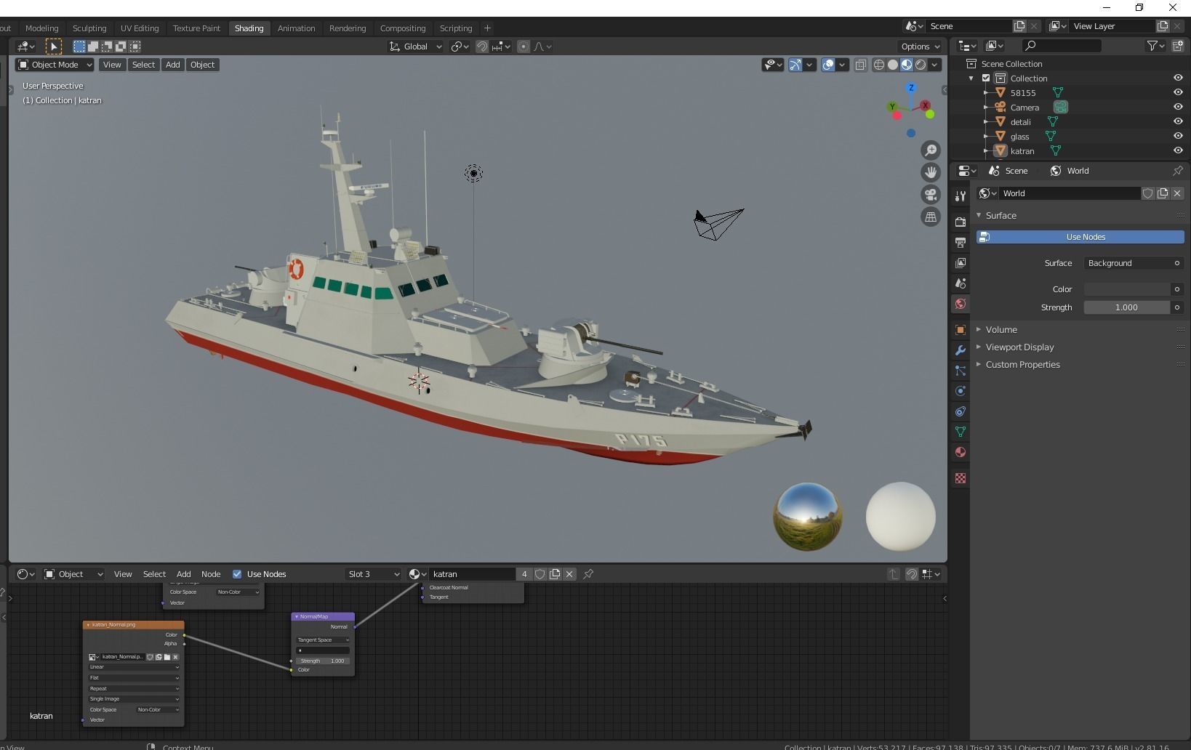The width and height of the screenshot is (1191, 750).
Task: Switch to the Sculpting workspace tab
Action: point(89,28)
